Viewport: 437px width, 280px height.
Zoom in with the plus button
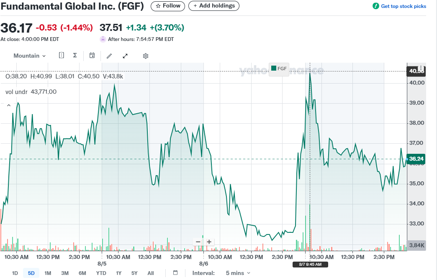(209, 242)
